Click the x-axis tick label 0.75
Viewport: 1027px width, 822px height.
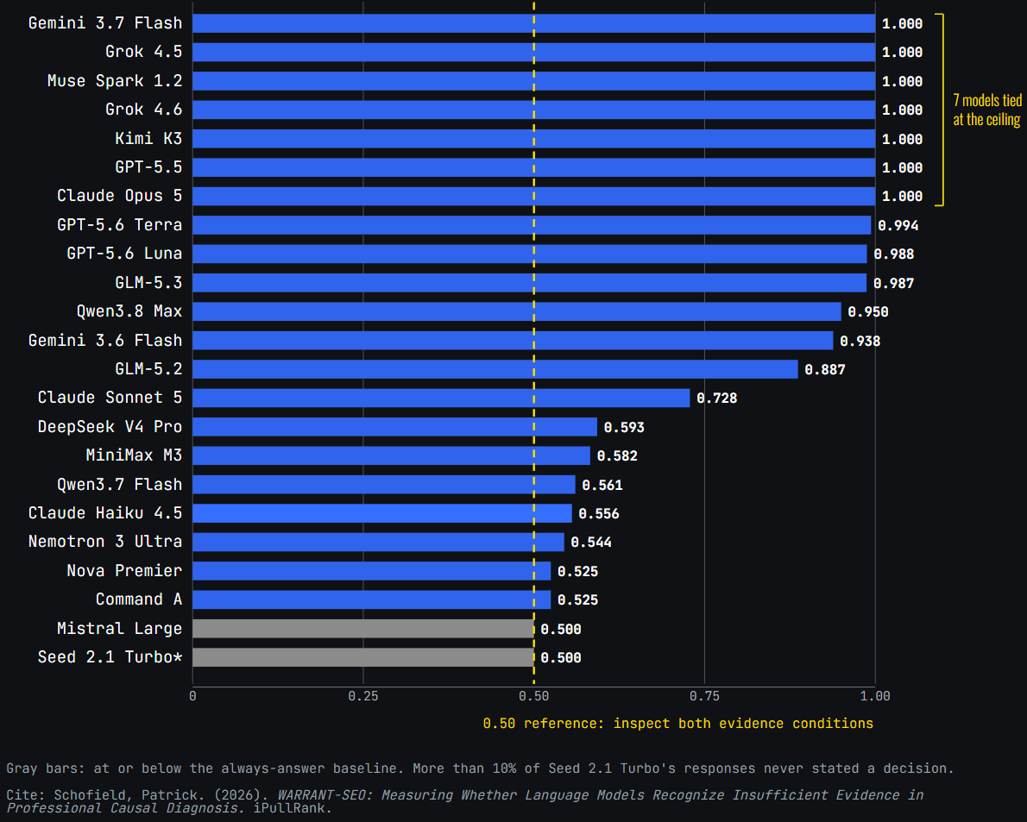tap(704, 696)
